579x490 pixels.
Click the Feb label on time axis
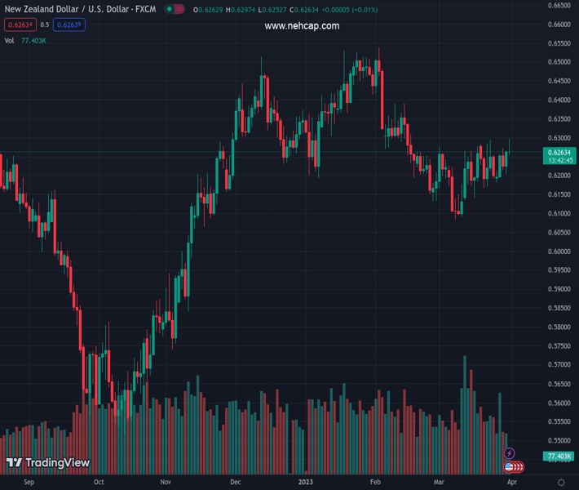pos(374,483)
